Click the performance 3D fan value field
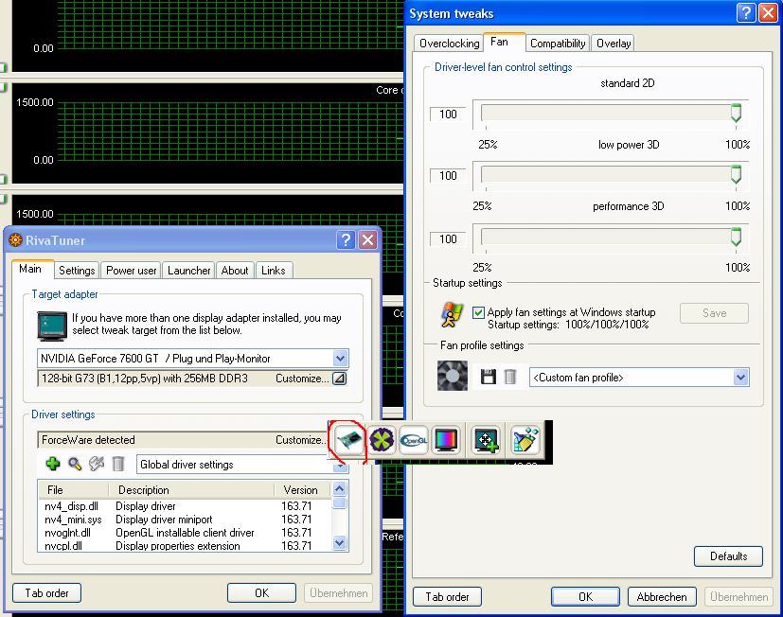 (448, 238)
